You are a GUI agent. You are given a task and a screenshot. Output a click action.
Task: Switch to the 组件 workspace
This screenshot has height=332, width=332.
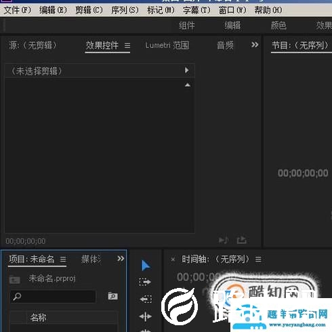coord(187,26)
